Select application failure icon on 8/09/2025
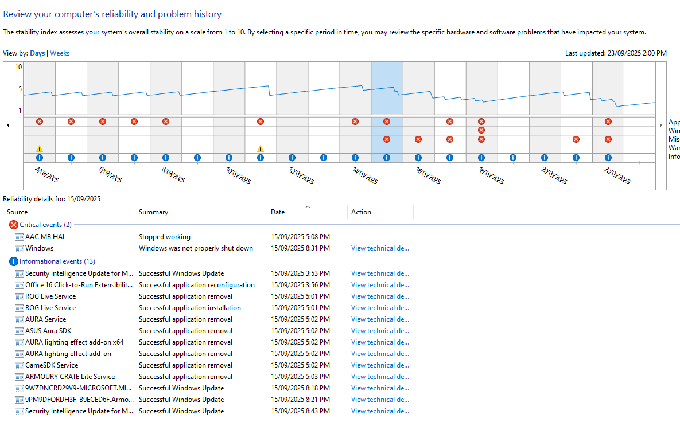Image resolution: width=680 pixels, height=426 pixels. 166,122
